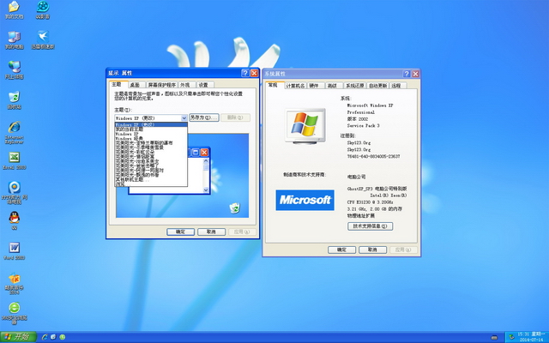Switch to the 常规 tab in System Properties
This screenshot has height=343, width=549.
click(274, 85)
